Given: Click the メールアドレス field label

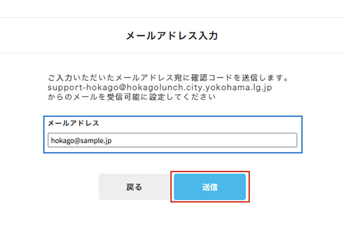Looking at the screenshot, I should 74,123.
